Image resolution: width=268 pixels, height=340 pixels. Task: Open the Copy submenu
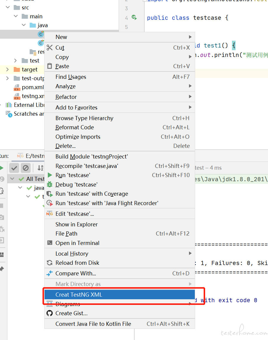coord(120,57)
